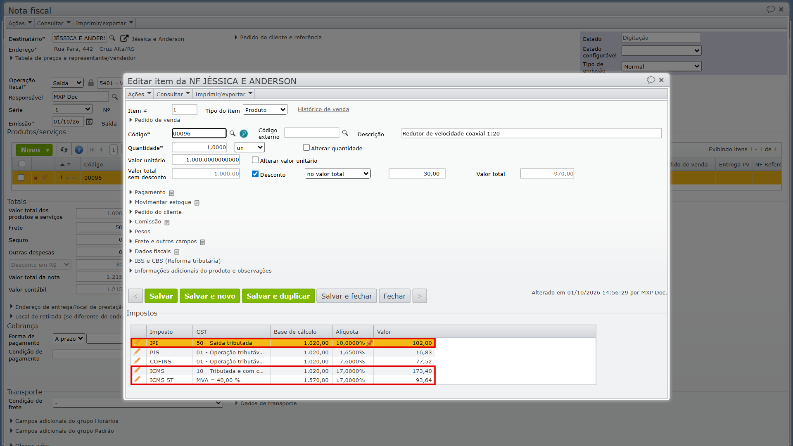Screen dimensions: 793x446
Task: Click the green Salvar button
Action: (161, 296)
